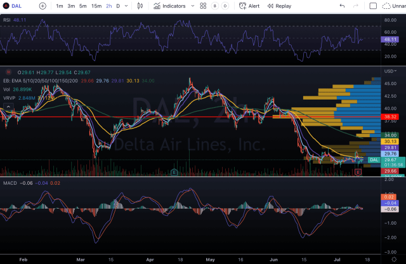
Task: Click the -0.06 MACD signal label
Action: [x=390, y=209]
